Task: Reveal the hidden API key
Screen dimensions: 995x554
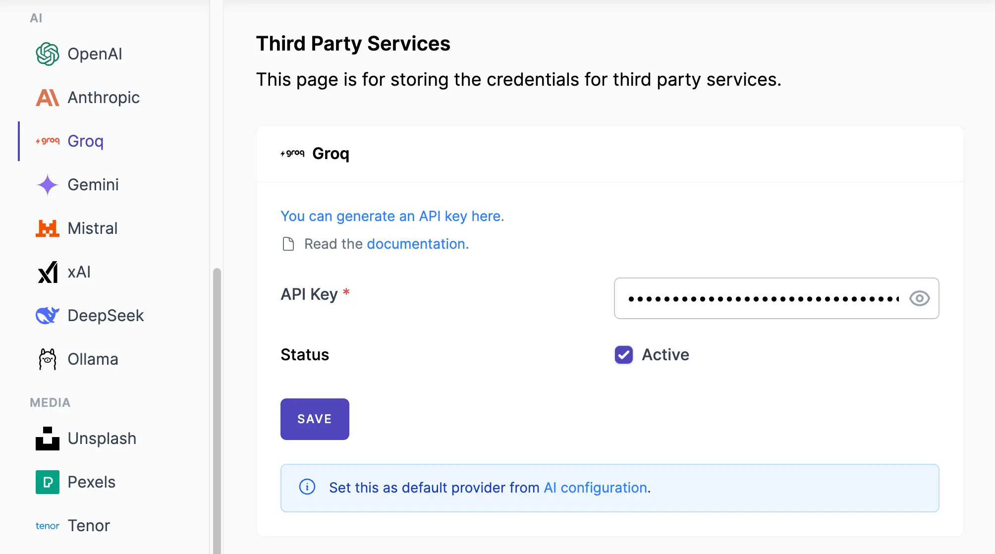Action: tap(920, 298)
